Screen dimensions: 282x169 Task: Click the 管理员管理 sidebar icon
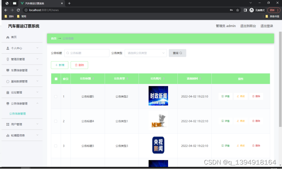tap(8, 59)
